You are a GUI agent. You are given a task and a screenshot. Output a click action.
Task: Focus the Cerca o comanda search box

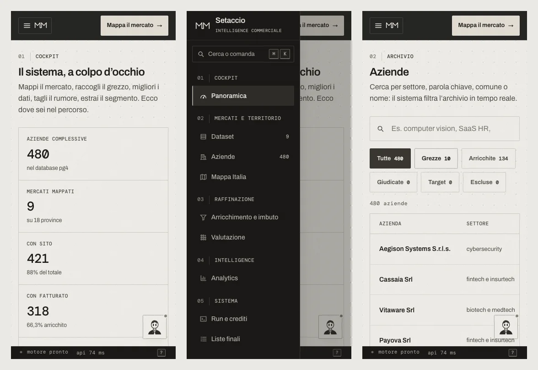click(243, 54)
